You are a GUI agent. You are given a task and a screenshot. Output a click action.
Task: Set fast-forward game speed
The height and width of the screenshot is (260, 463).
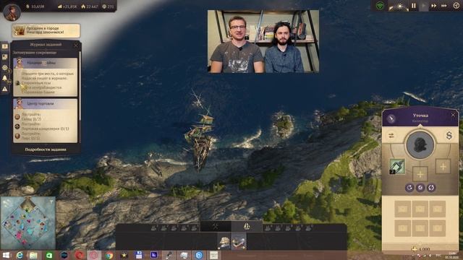[x=434, y=6]
